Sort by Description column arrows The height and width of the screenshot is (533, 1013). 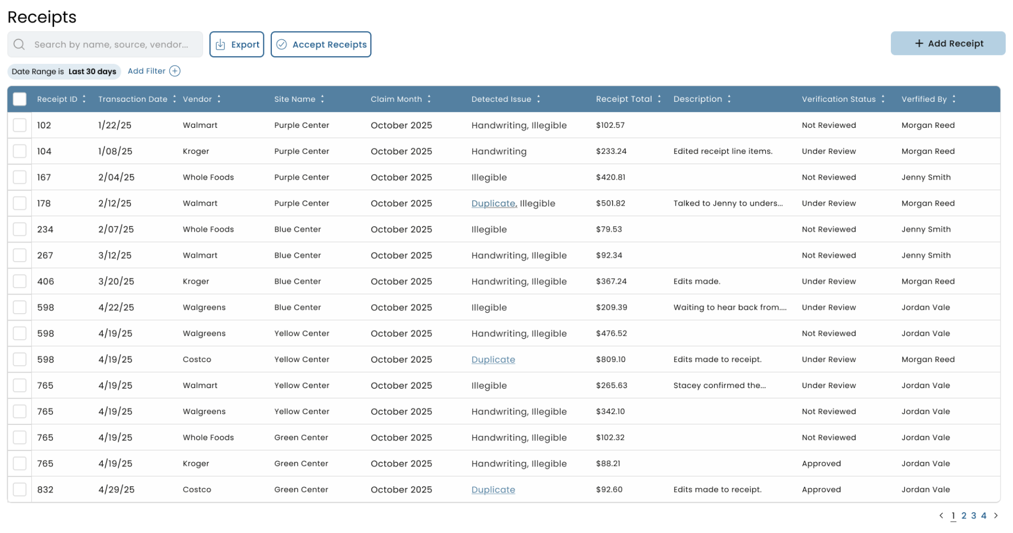(729, 99)
